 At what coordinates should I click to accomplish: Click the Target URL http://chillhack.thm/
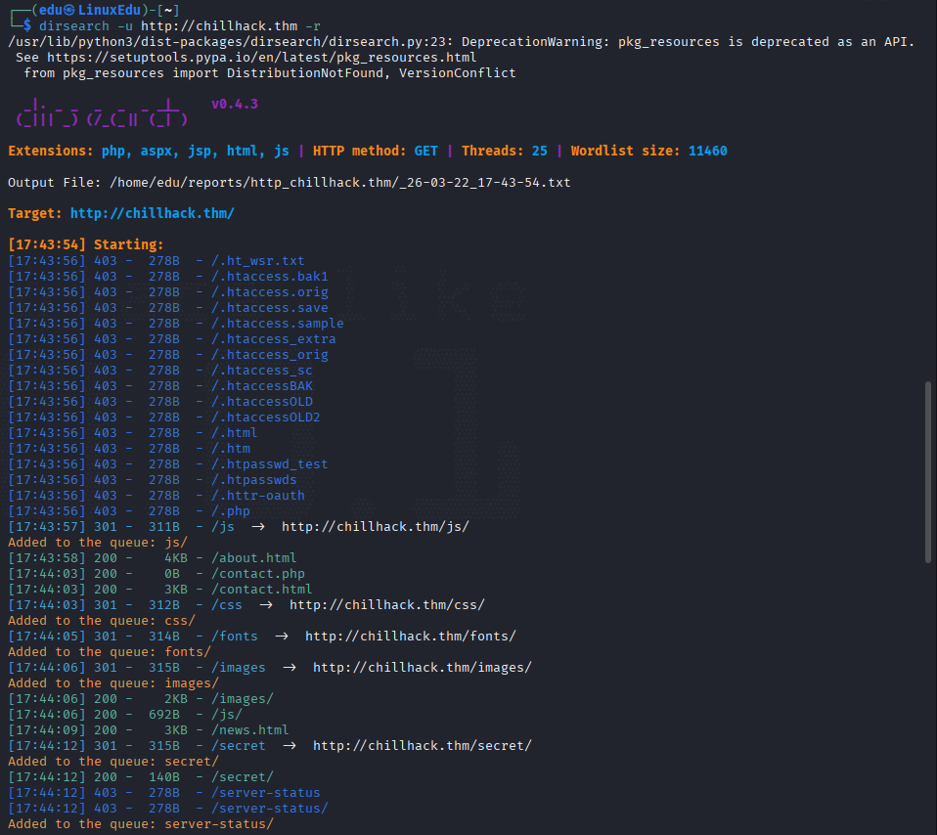153,213
